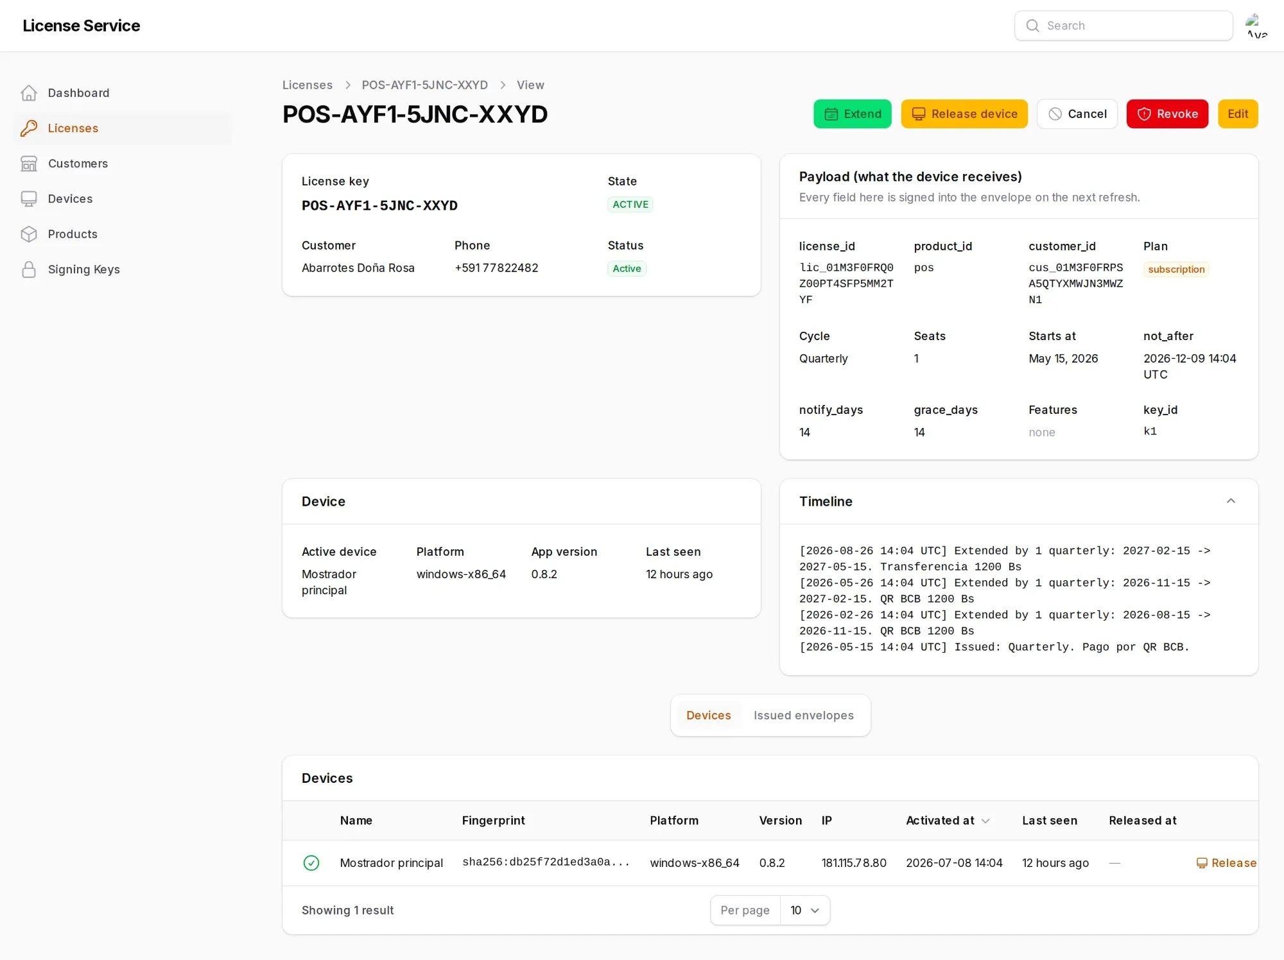This screenshot has width=1284, height=960.
Task: Click the Revoke button
Action: point(1167,114)
